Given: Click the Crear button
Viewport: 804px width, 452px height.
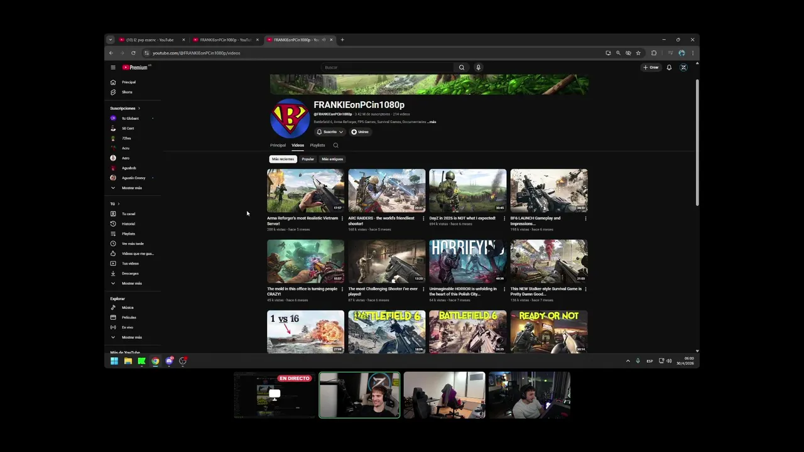Looking at the screenshot, I should point(651,67).
